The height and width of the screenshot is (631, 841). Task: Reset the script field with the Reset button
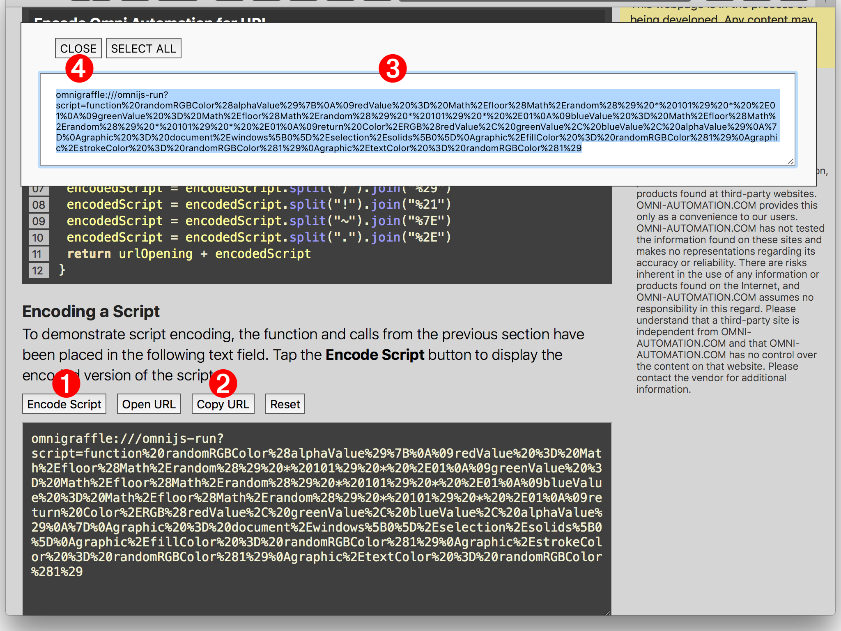[x=285, y=404]
